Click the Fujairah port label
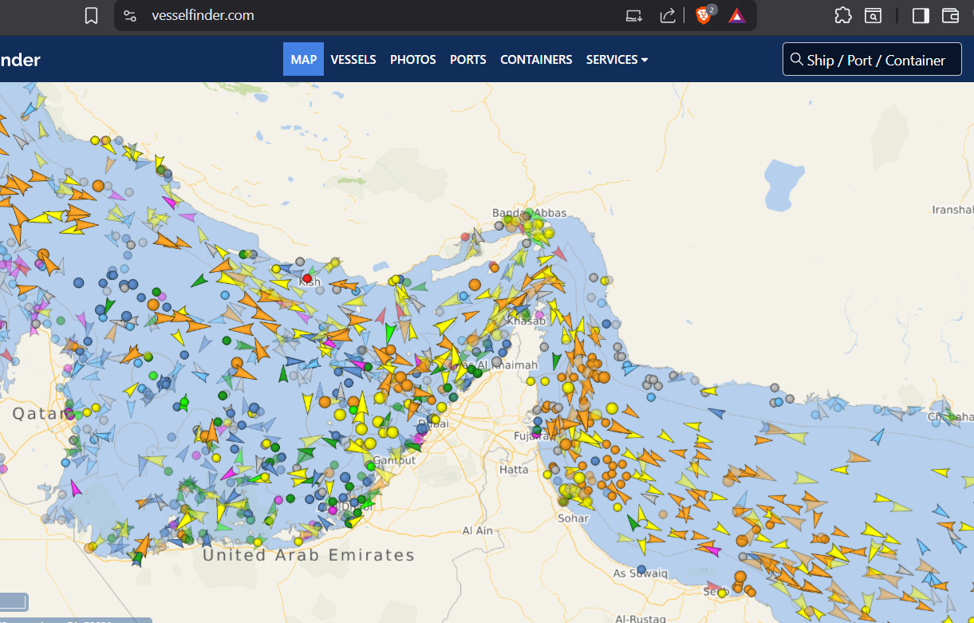Viewport: 974px width, 623px height. 532,436
